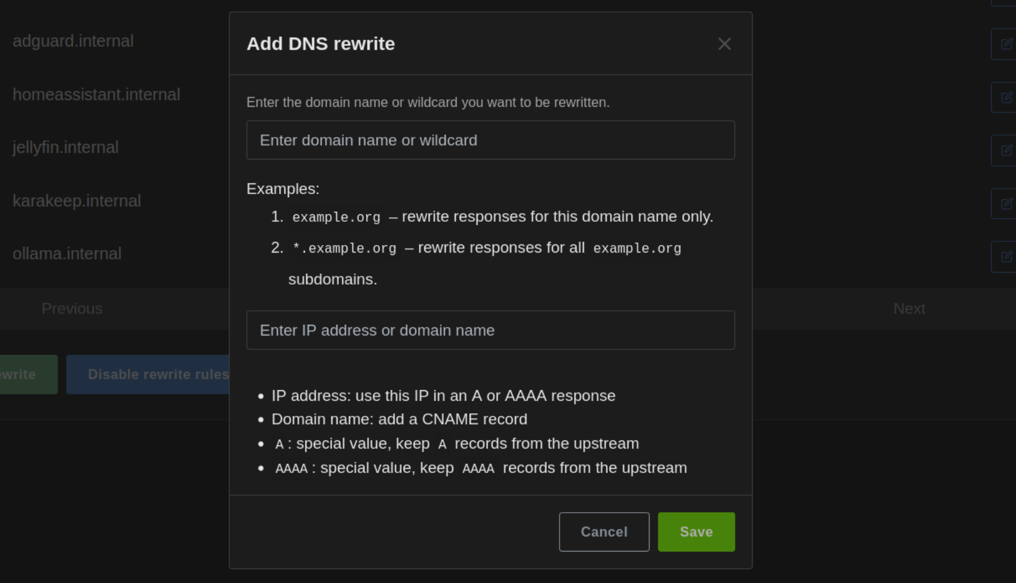The image size is (1016, 583).
Task: Close the Add DNS rewrite dialog
Action: pos(724,44)
